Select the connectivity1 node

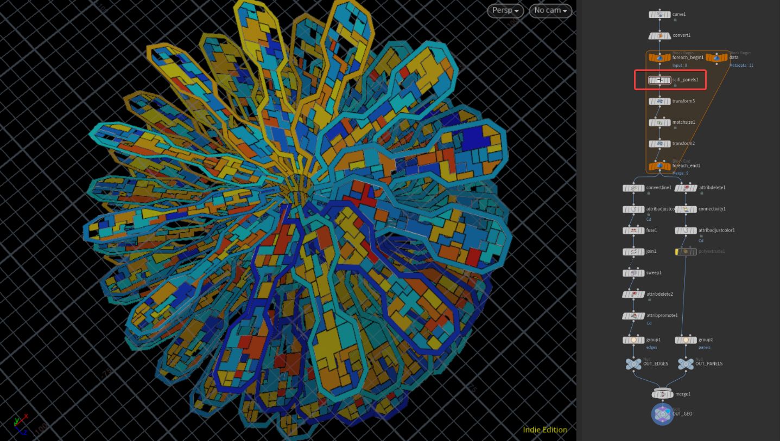click(686, 209)
